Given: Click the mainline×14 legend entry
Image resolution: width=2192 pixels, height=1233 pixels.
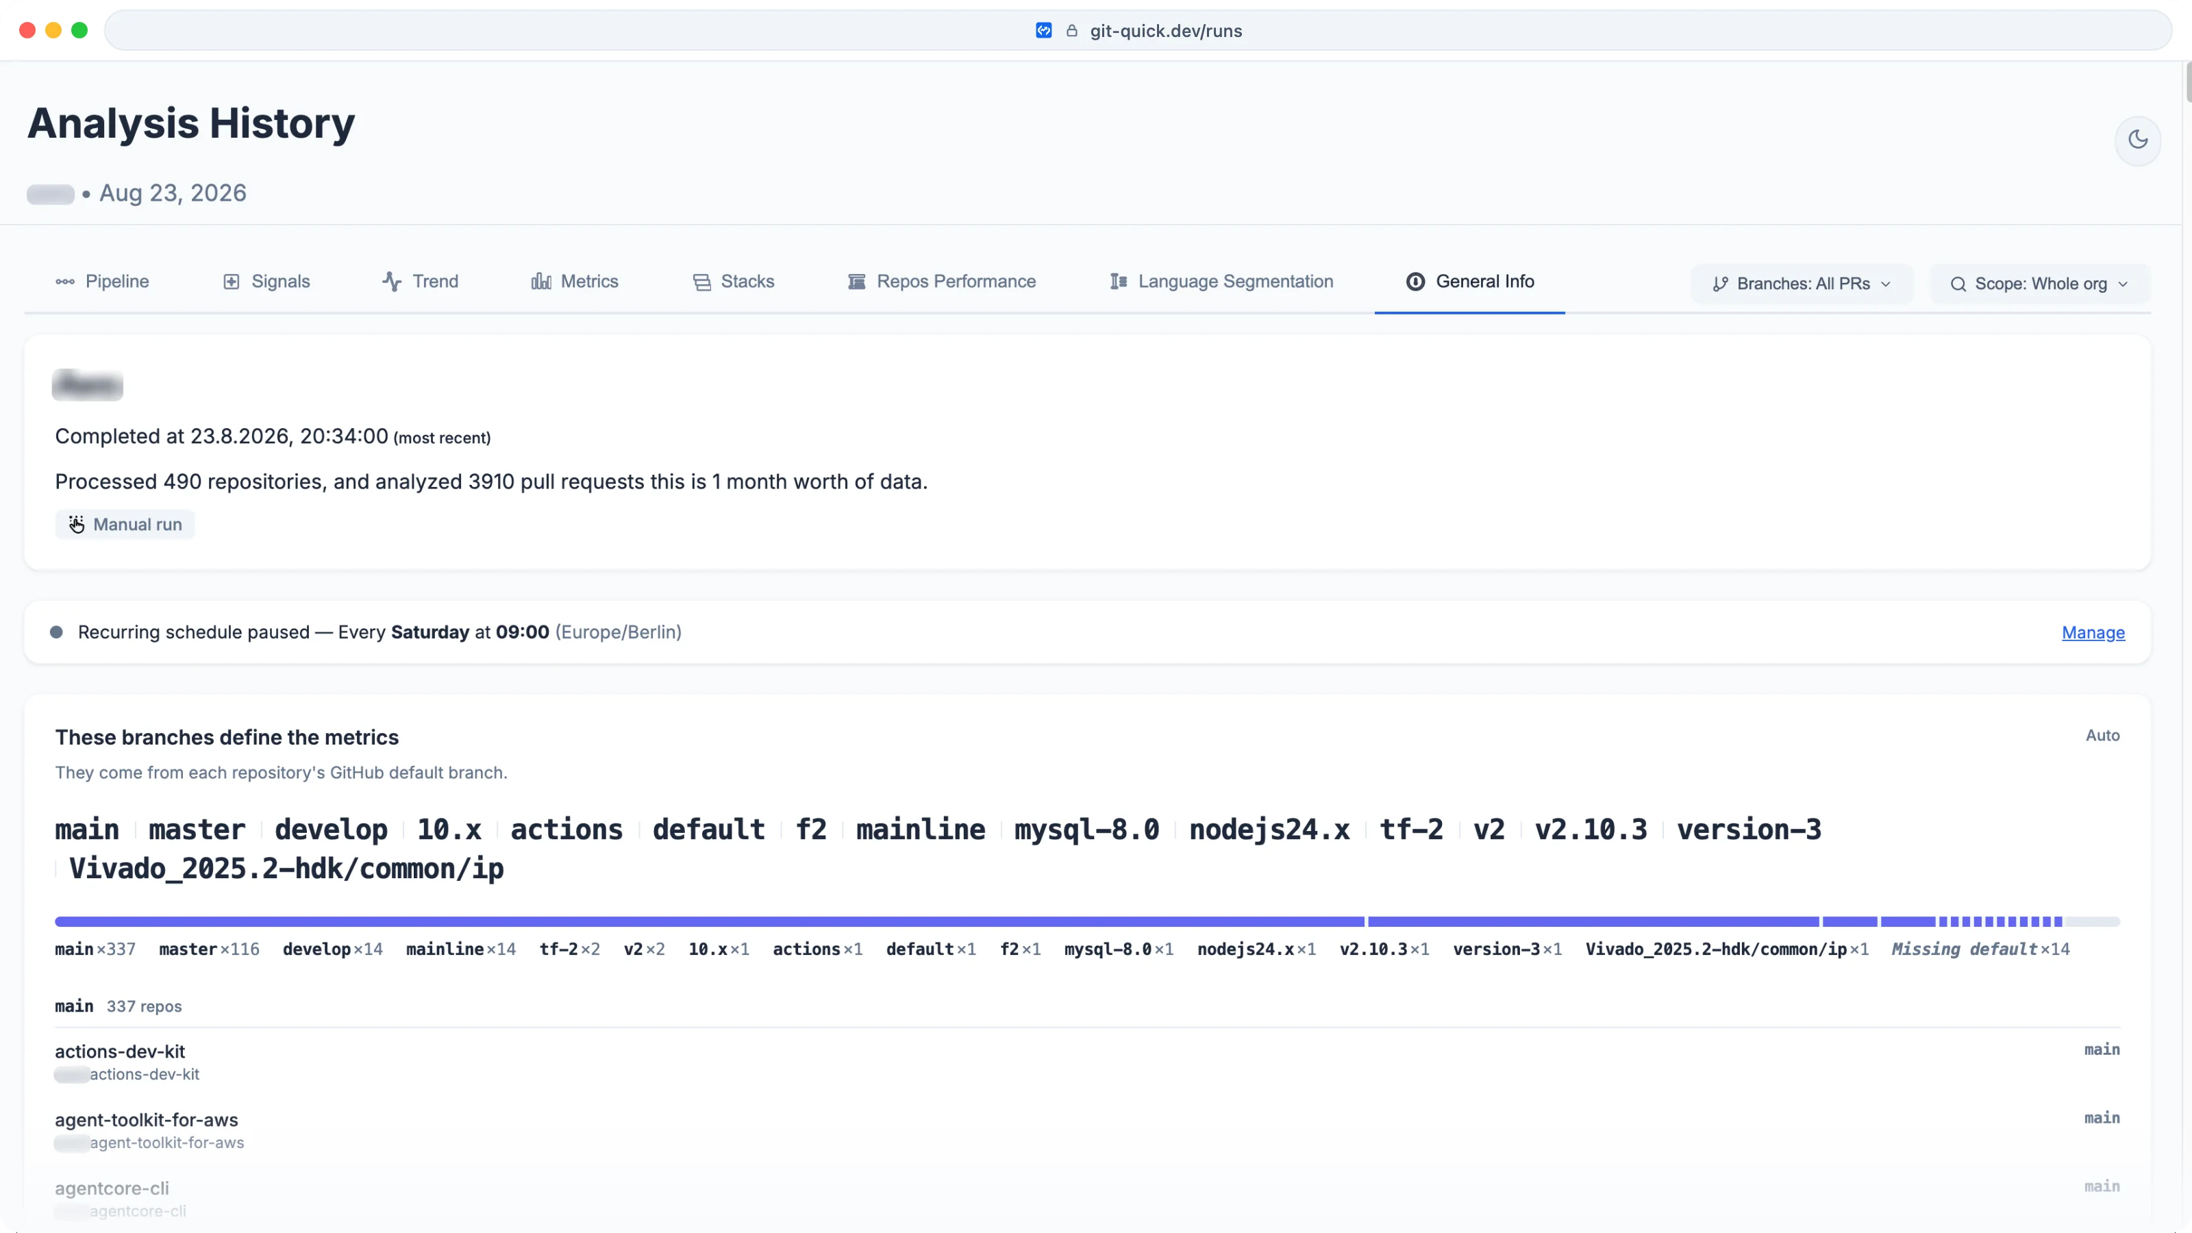Looking at the screenshot, I should click(461, 949).
